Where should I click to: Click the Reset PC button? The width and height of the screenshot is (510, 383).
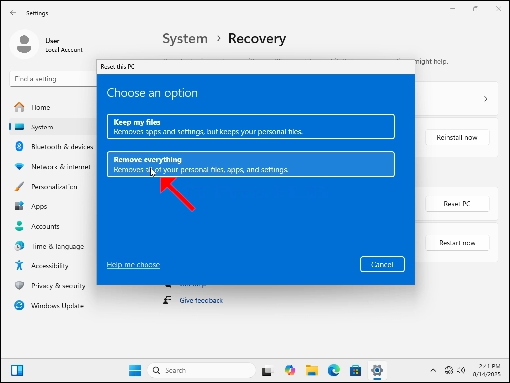coord(457,204)
